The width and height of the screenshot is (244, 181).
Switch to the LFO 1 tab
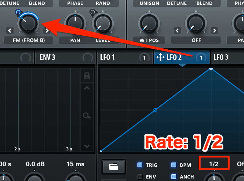(125, 57)
